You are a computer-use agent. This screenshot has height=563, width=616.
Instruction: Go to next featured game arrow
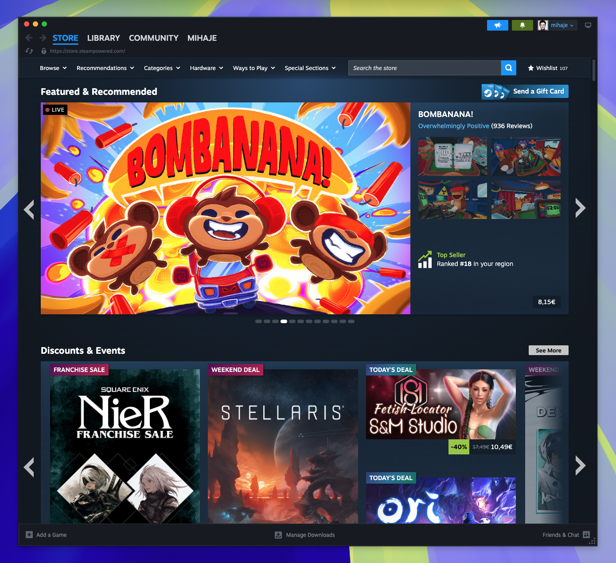580,208
